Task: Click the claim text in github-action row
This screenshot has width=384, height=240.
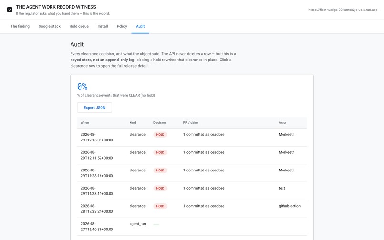Action: [x=204, y=206]
